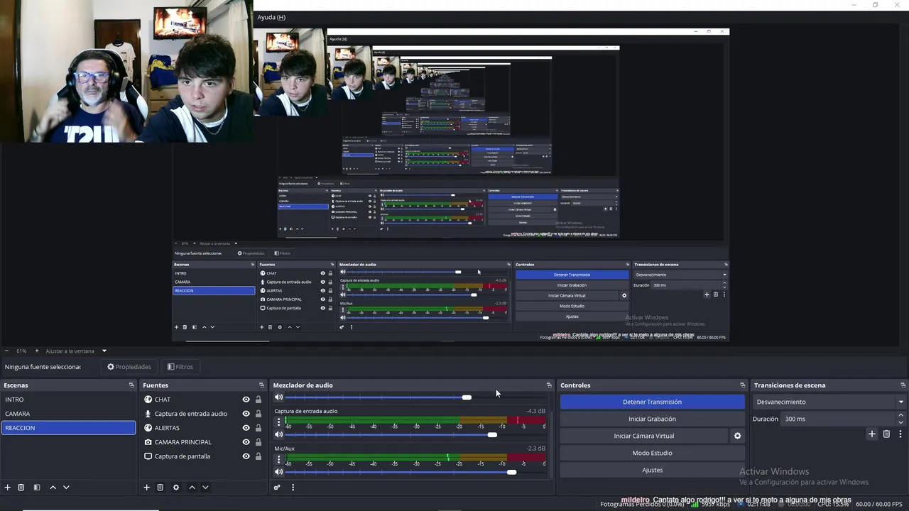
Task: Open Filtros for the selected source
Action: pyautogui.click(x=180, y=367)
